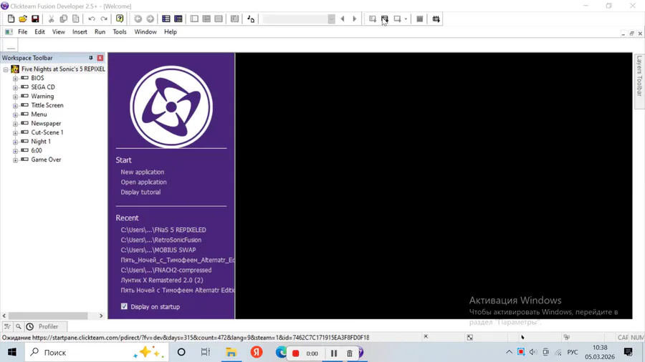Click the Stop square toolbar icon
645x362 pixels.
click(x=419, y=19)
